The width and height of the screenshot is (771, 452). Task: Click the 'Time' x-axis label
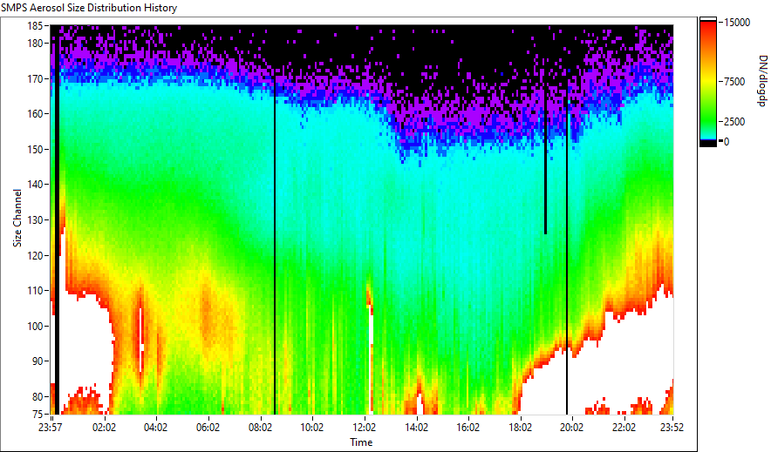tap(361, 442)
